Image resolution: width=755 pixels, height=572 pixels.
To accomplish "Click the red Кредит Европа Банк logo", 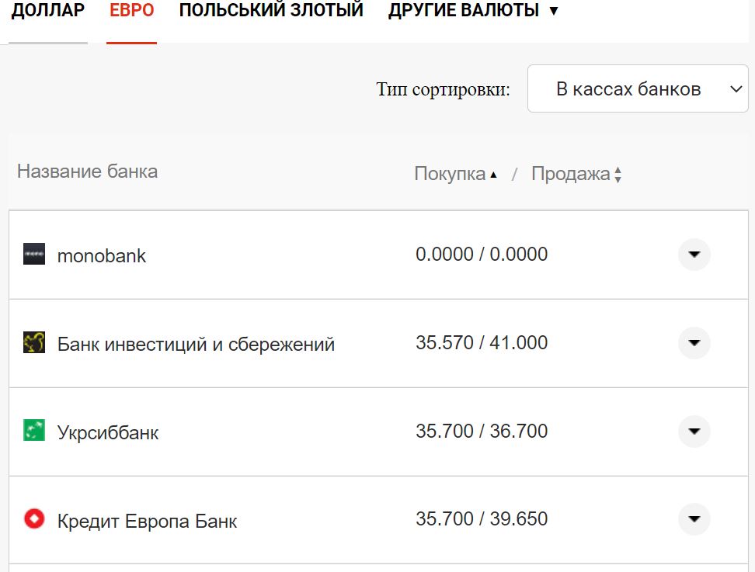I will pyautogui.click(x=34, y=519).
